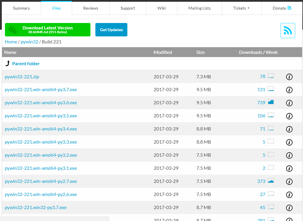This screenshot has width=303, height=221.
Task: Show info for win-amd64-py3.5.exe file
Action: 289,116
